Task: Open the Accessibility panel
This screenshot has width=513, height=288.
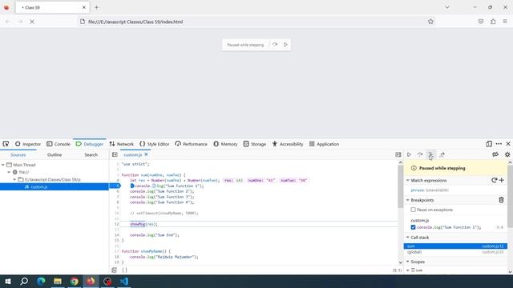Action: pos(288,144)
